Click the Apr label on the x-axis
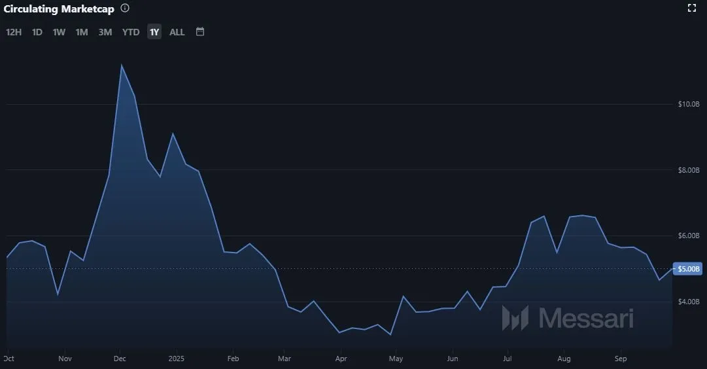Screen dimensions: 707x369 pyautogui.click(x=340, y=359)
